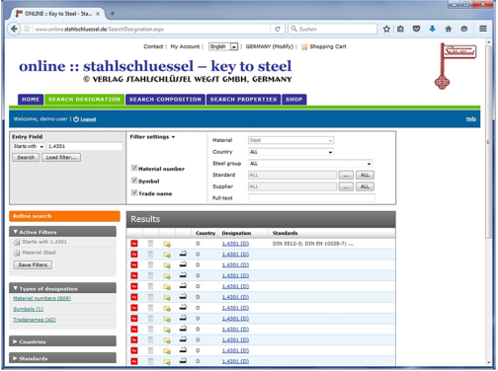
Task: Click the Load filter button
Action: coord(61,158)
